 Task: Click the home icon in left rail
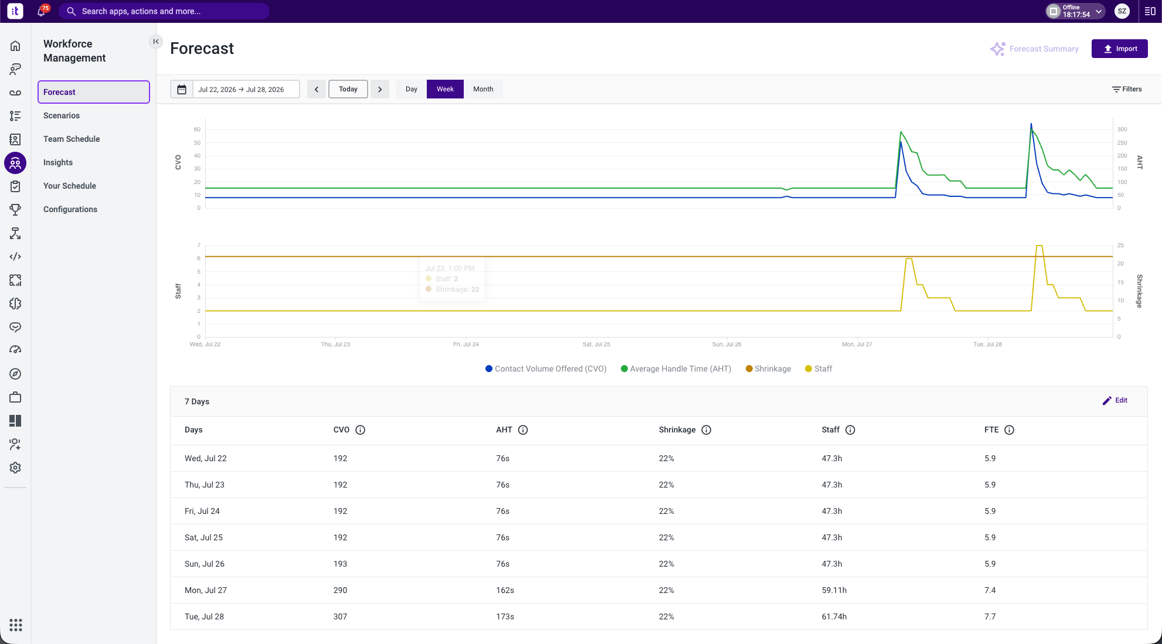coord(15,46)
